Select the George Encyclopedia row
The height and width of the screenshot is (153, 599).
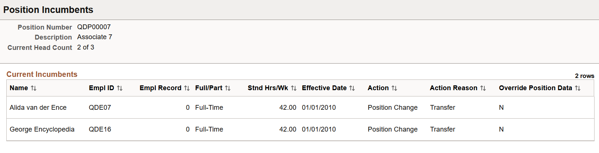(300, 129)
